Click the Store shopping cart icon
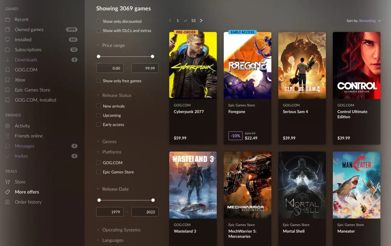The height and width of the screenshot is (246, 391). click(8, 182)
